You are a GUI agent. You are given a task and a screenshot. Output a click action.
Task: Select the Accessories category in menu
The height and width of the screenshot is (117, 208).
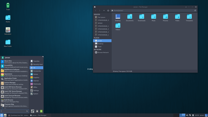tap(36, 71)
